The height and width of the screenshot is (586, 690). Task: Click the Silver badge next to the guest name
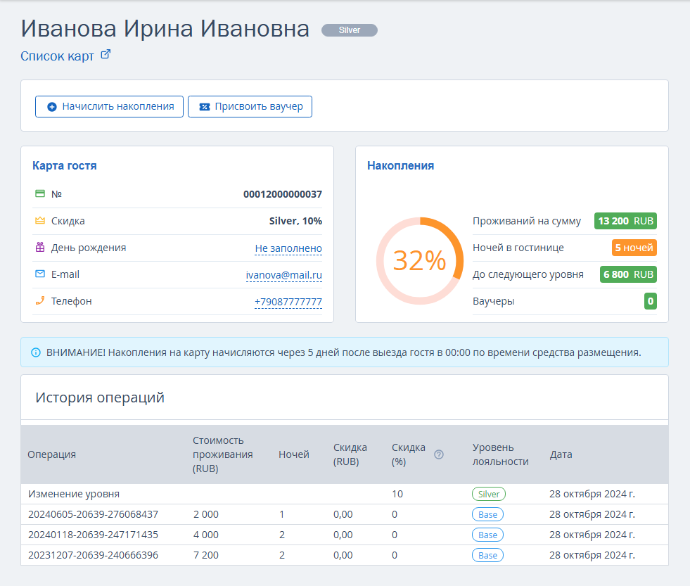click(x=350, y=30)
